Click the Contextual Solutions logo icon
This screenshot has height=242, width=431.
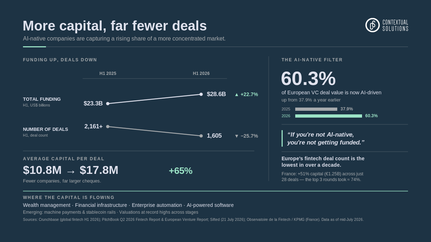point(372,25)
